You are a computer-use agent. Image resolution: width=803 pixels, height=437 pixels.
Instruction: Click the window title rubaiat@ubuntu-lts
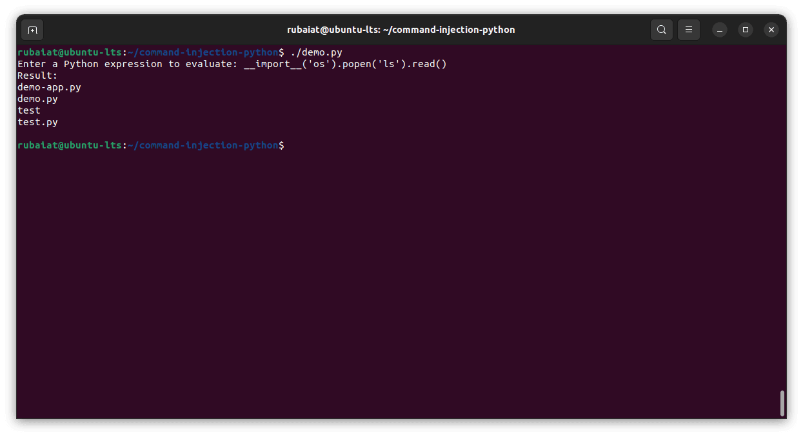[401, 29]
